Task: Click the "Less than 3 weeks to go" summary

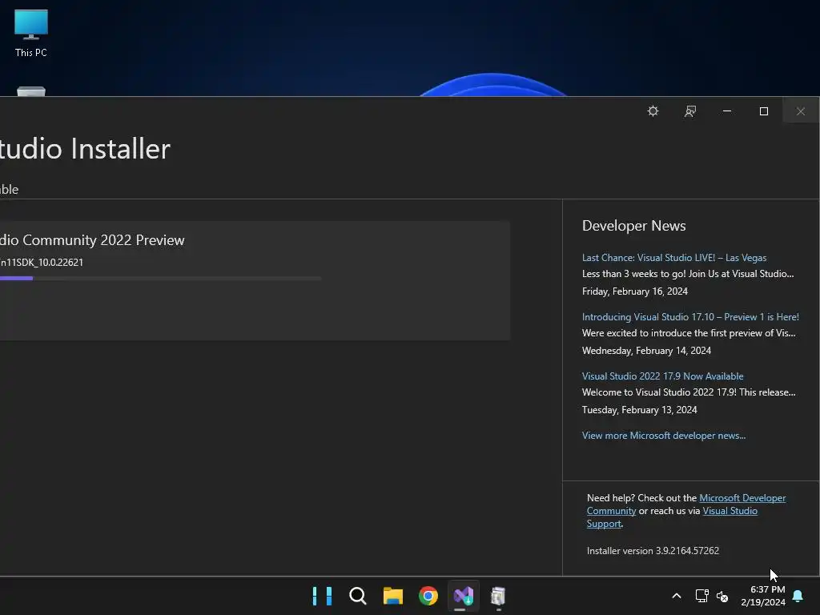Action: point(688,274)
